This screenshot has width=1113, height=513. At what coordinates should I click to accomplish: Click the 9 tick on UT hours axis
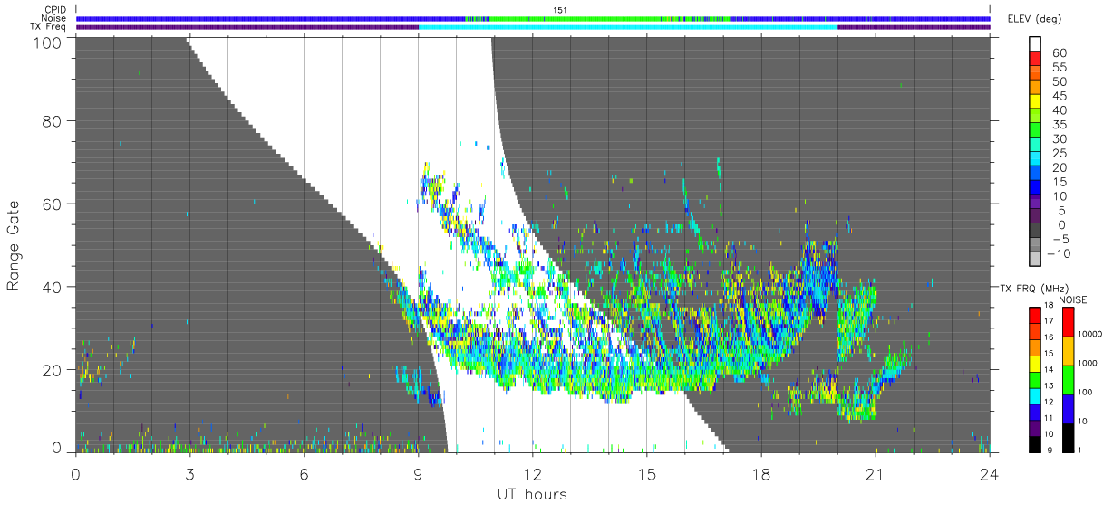coord(418,473)
